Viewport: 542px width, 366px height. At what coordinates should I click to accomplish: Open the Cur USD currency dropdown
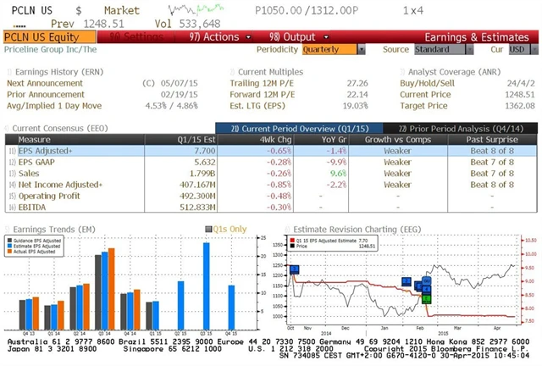click(x=518, y=50)
